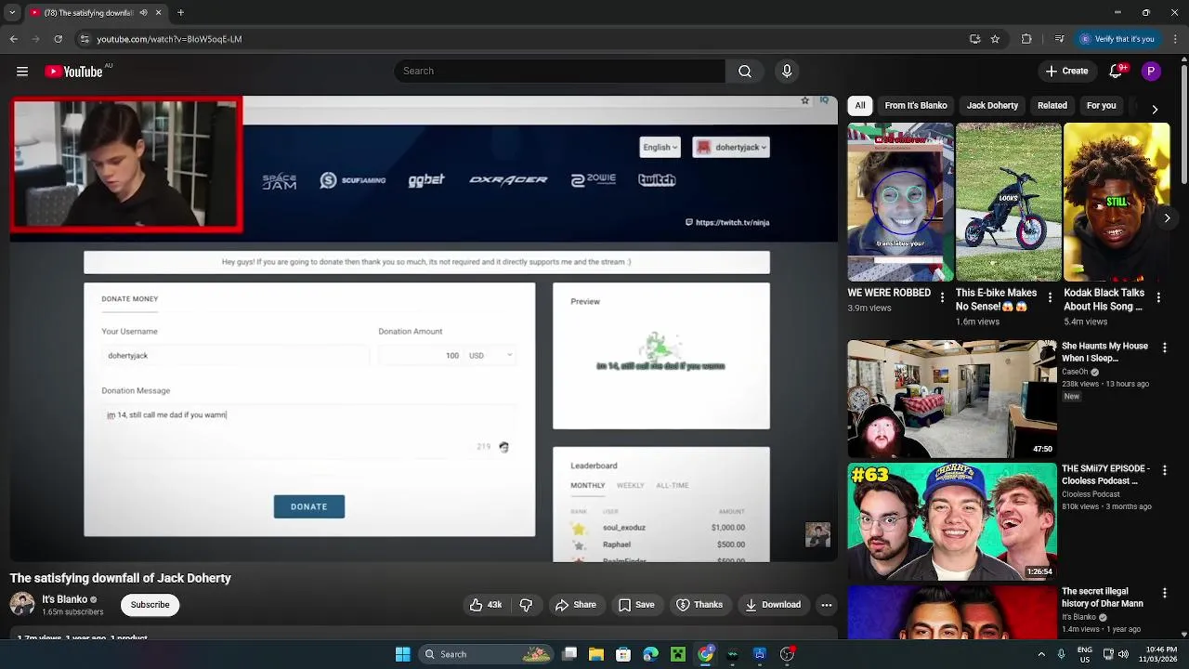Open Chrome three-dot menu
Screen dimensions: 1189x669
[1174, 39]
